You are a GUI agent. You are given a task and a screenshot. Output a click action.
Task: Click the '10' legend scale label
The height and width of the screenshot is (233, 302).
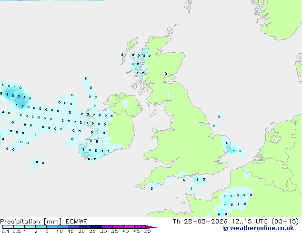point(60,231)
